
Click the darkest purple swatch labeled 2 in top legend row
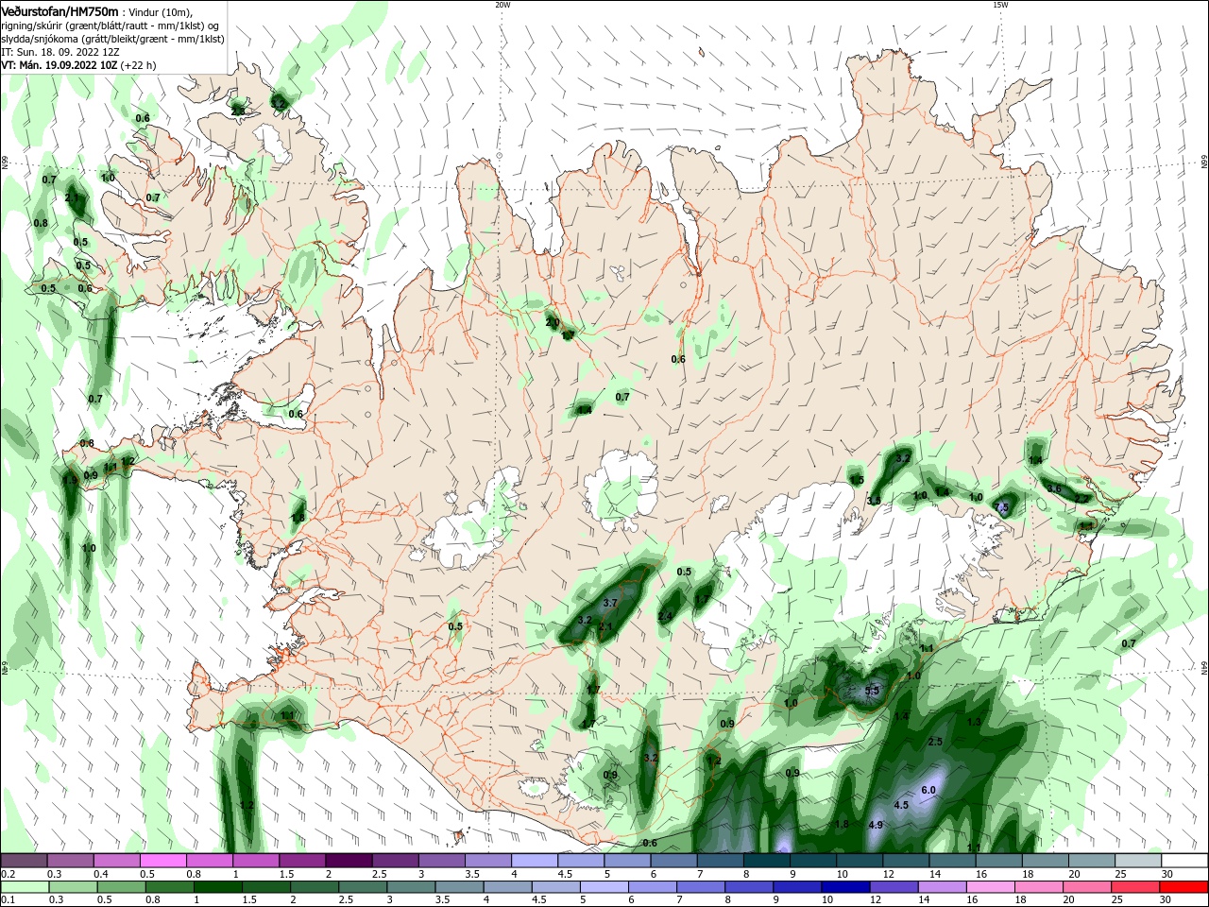tap(348, 861)
